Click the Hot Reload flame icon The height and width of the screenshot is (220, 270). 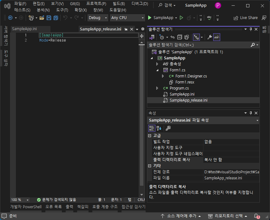[x=189, y=18]
